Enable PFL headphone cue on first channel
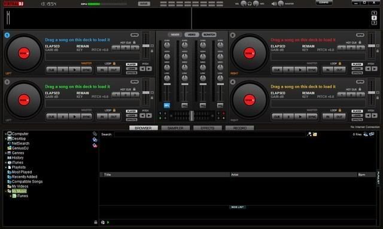 (167, 106)
